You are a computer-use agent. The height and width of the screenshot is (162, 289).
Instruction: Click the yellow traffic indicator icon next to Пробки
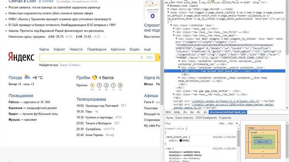(x=94, y=78)
